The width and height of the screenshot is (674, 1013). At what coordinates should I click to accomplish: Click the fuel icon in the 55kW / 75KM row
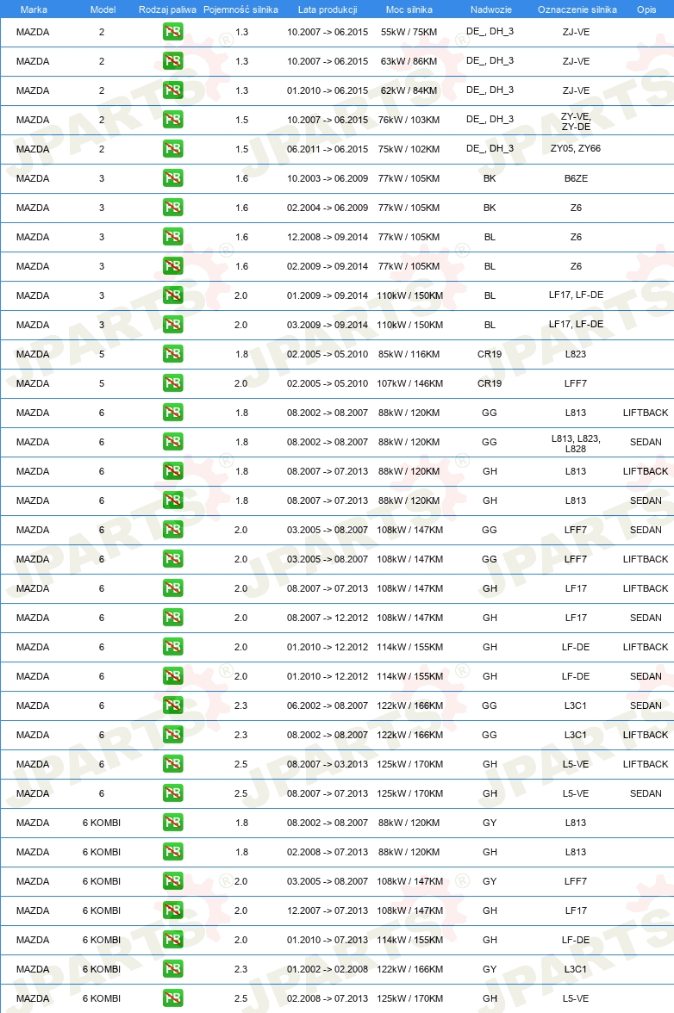(172, 32)
